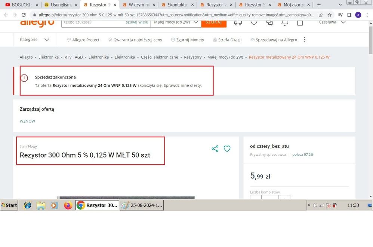Click the network icon in system tray
The height and width of the screenshot is (247, 373).
point(322,205)
